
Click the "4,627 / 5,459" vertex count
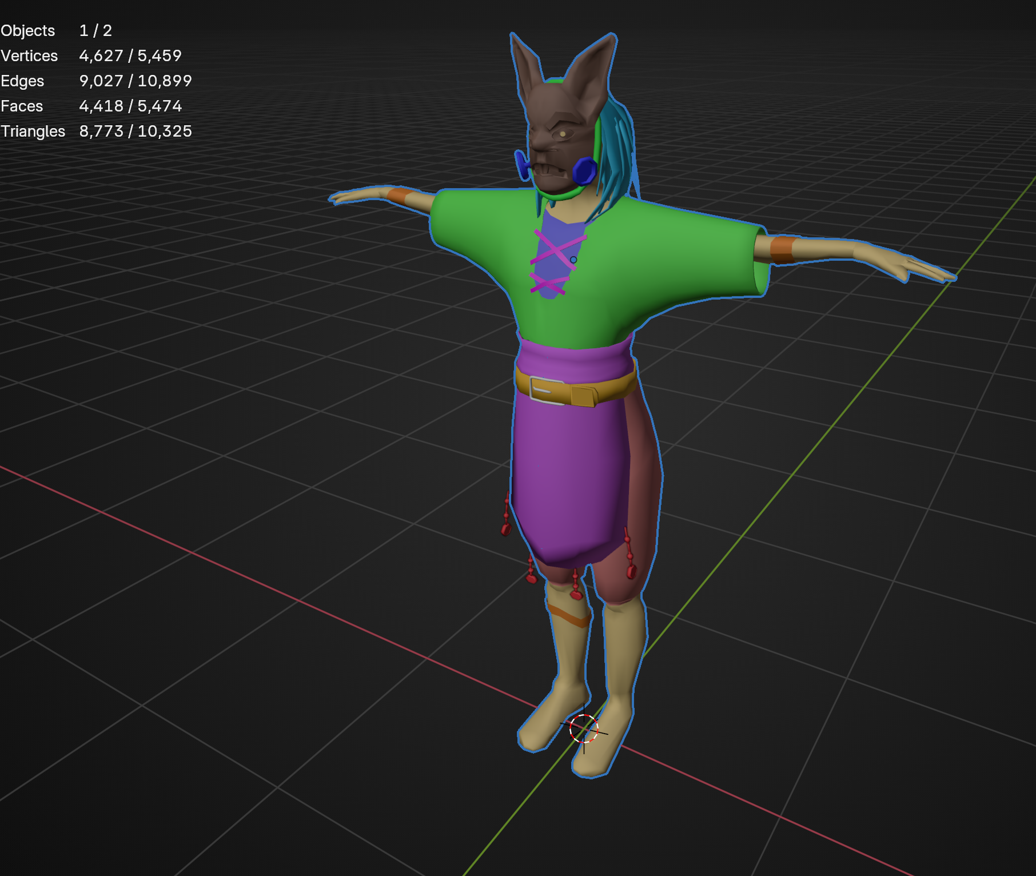(130, 56)
